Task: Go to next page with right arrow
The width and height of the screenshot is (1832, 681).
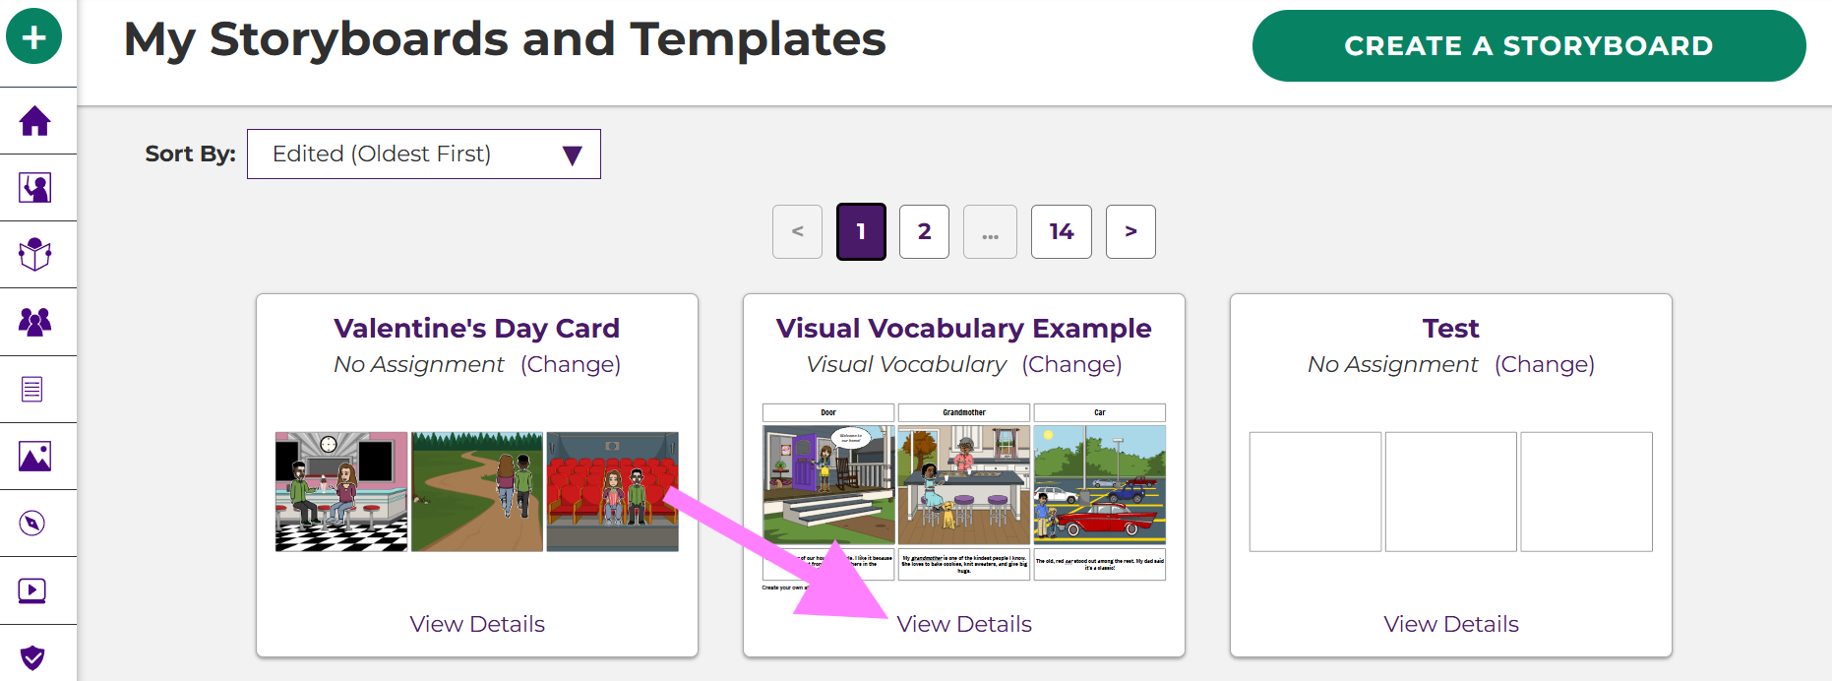Action: click(x=1130, y=232)
